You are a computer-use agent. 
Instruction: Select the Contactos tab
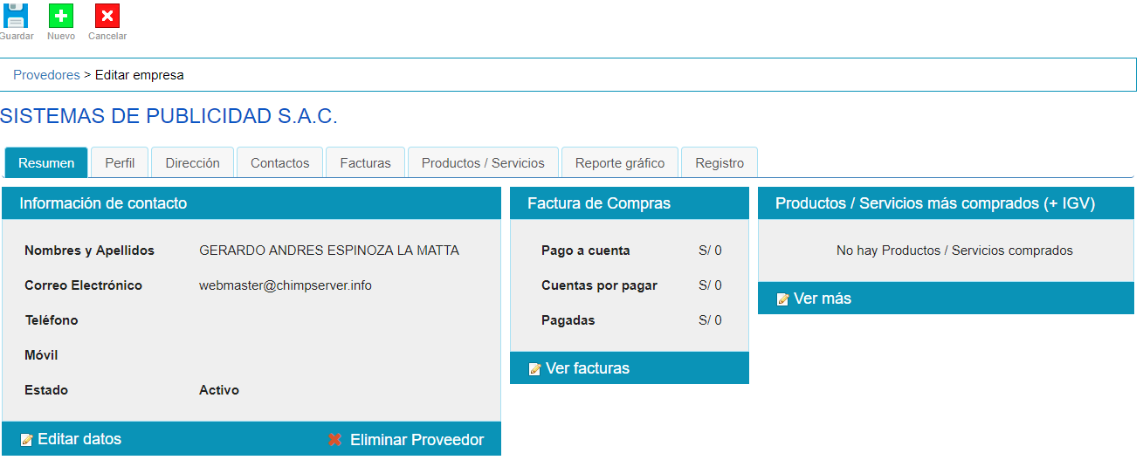(279, 163)
